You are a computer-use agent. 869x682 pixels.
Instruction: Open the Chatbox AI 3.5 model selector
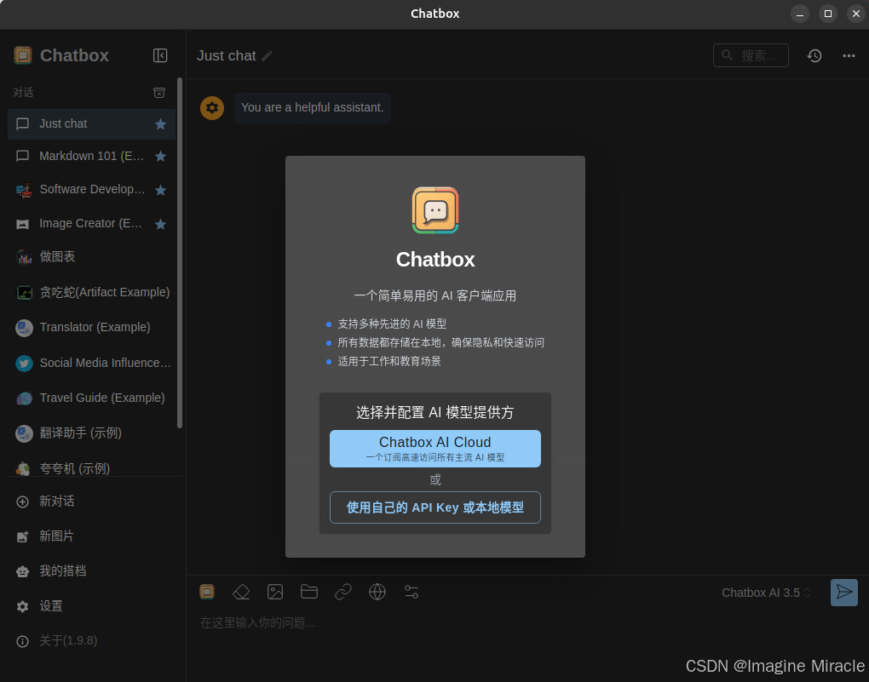click(x=766, y=593)
